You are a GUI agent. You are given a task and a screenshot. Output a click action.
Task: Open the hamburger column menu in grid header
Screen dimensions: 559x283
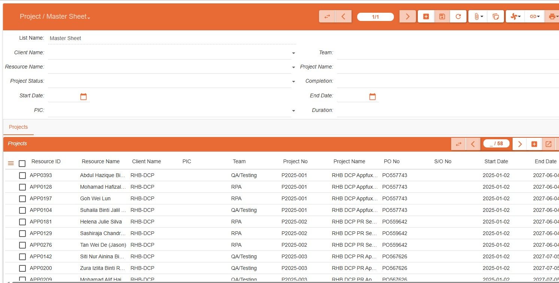point(11,163)
